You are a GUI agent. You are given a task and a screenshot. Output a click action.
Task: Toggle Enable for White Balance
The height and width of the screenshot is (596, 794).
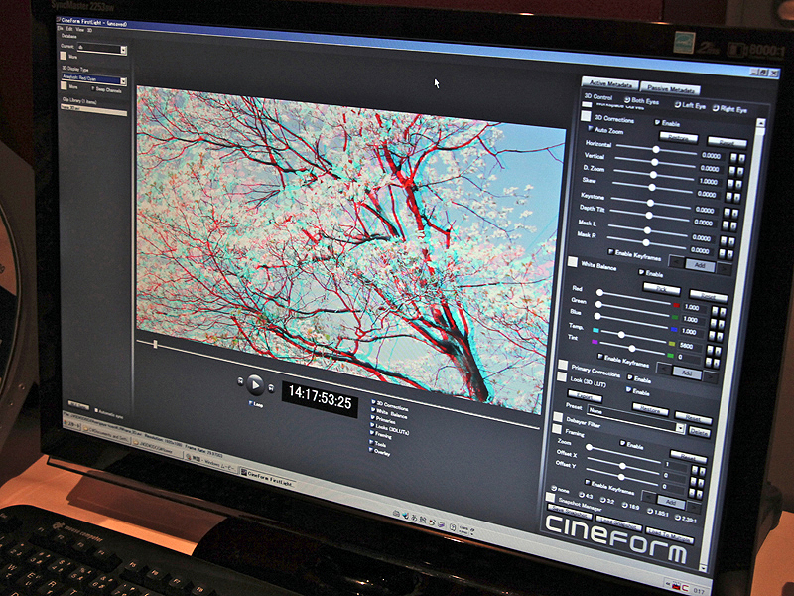point(641,272)
